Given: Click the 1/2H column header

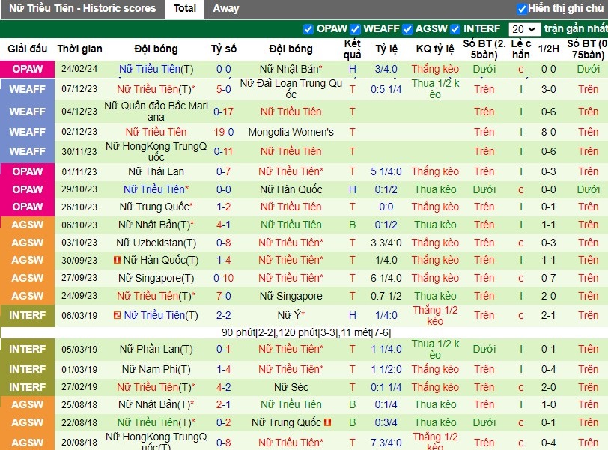Looking at the screenshot, I should [548, 49].
